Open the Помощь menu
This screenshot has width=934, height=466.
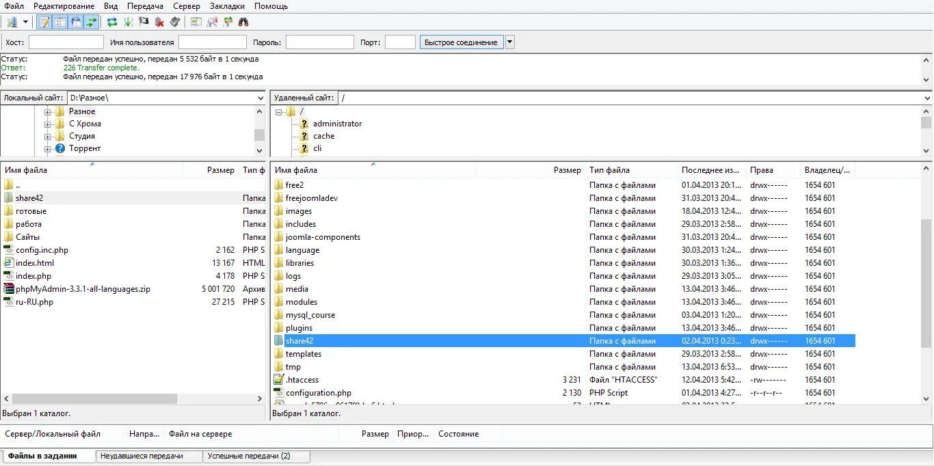(x=271, y=5)
